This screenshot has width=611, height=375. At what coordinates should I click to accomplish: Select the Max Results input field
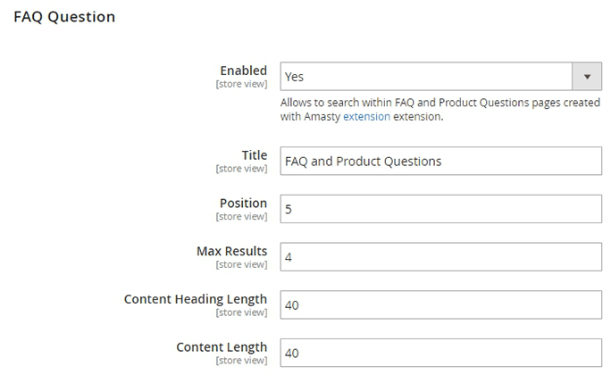440,257
